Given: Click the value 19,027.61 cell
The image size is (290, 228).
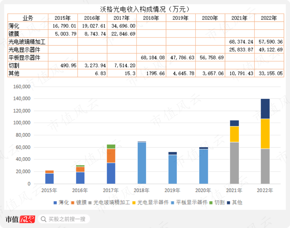Looking at the screenshot, I should tap(92, 26).
